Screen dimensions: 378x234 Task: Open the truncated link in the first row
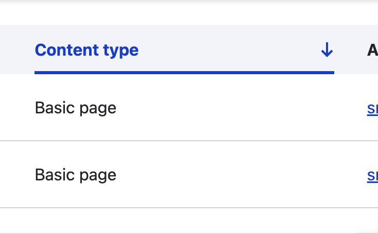(372, 109)
